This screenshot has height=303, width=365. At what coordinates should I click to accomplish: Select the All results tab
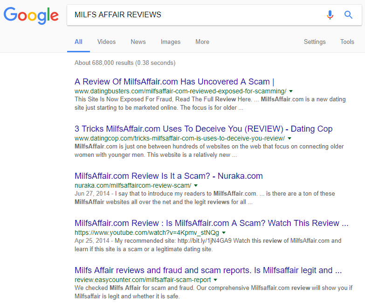78,42
